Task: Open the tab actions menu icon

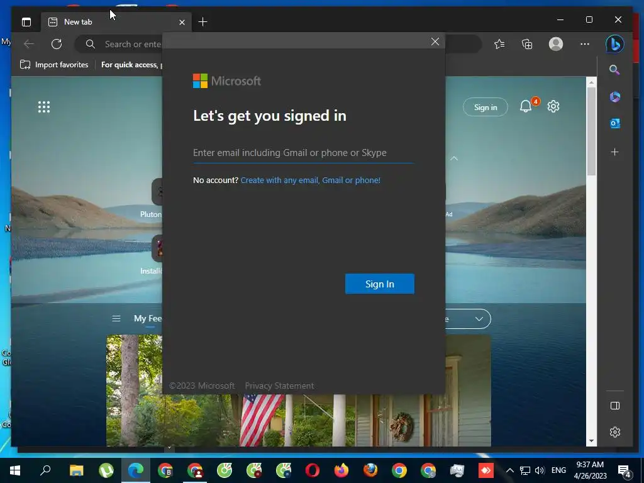Action: coord(26,22)
